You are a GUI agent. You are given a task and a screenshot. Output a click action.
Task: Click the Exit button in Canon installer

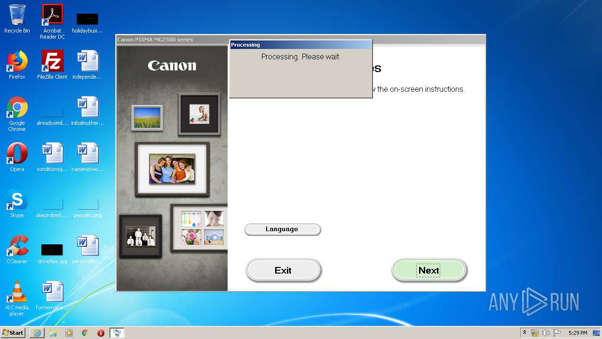[x=283, y=270]
